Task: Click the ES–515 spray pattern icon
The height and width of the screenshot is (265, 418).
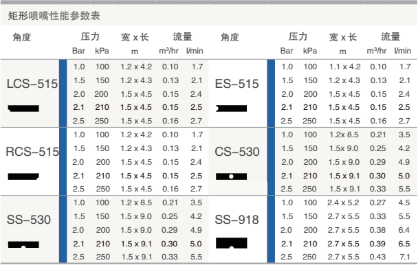Action: pyautogui.click(x=231, y=108)
